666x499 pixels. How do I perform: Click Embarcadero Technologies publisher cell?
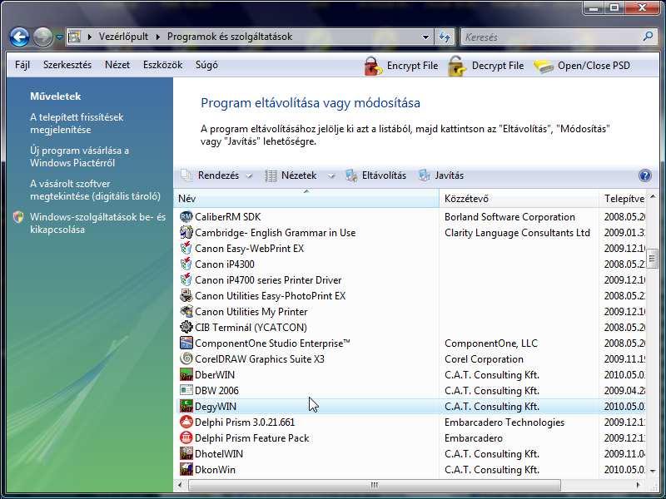point(504,422)
